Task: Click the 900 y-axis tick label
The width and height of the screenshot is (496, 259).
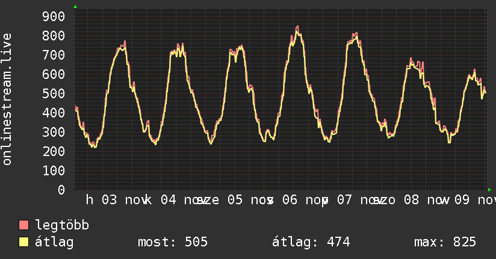Action: pos(53,16)
